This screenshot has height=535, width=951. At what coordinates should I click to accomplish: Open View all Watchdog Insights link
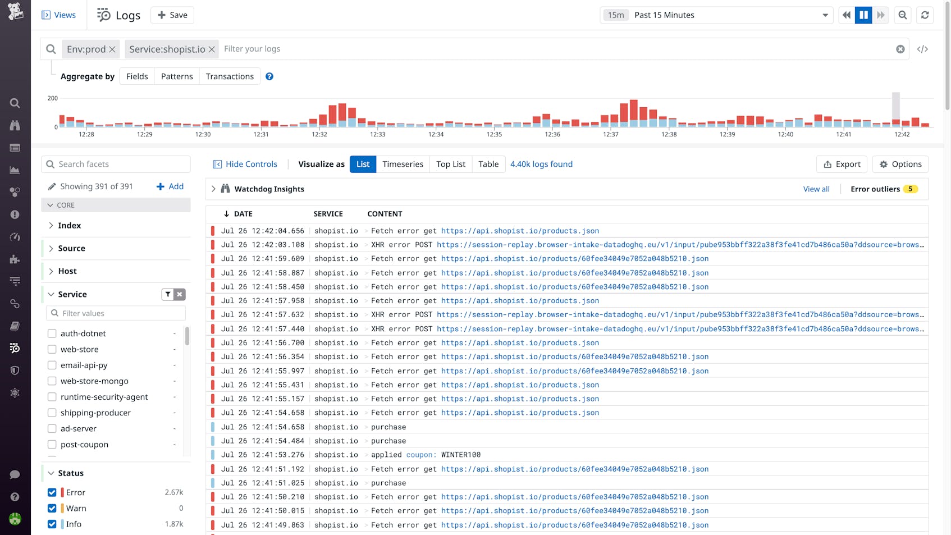(x=816, y=189)
